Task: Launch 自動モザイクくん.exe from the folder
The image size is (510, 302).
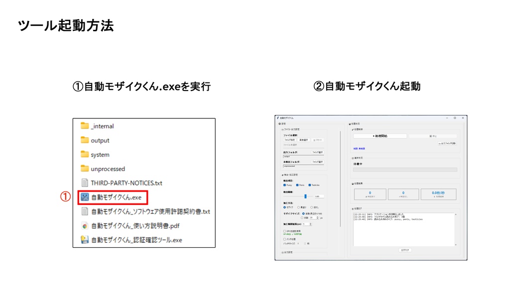Action: [x=115, y=197]
